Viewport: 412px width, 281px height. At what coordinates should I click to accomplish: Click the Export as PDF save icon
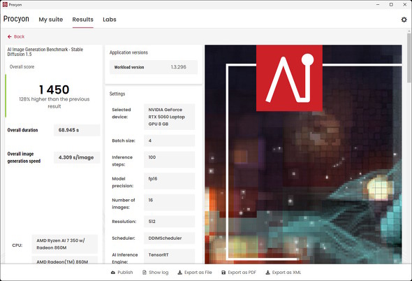[223, 273]
